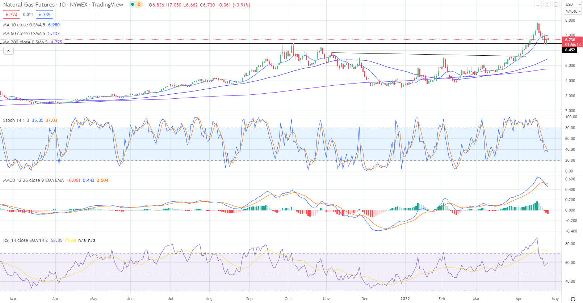Screen dimensions: 583x303
Task: Click the red 6.724 sell price button
Action: pos(12,15)
